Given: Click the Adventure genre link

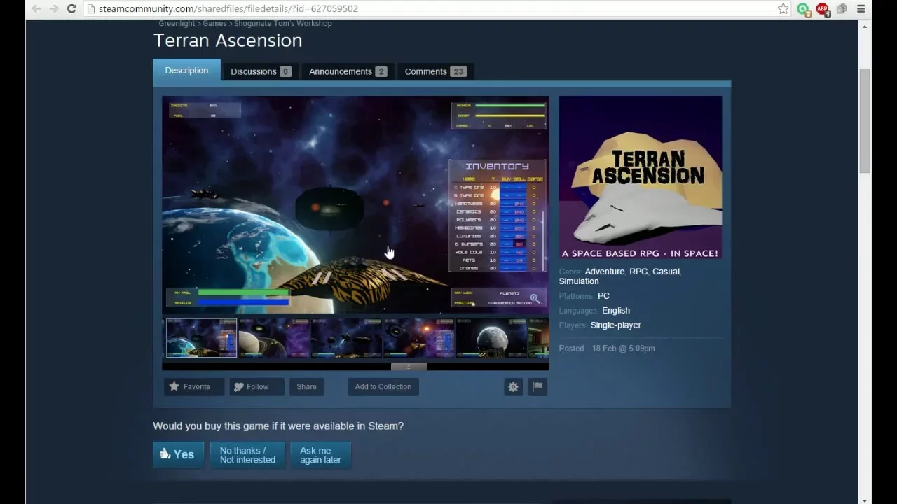Looking at the screenshot, I should [x=604, y=272].
